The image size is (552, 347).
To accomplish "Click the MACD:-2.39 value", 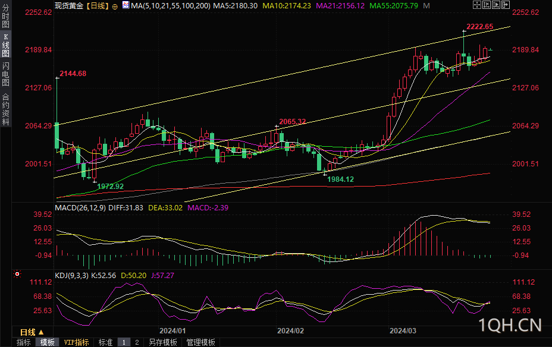I will (208, 208).
